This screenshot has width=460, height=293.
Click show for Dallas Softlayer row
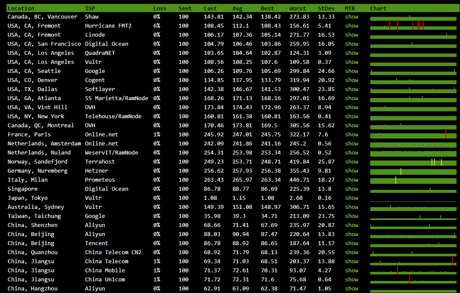351,89
